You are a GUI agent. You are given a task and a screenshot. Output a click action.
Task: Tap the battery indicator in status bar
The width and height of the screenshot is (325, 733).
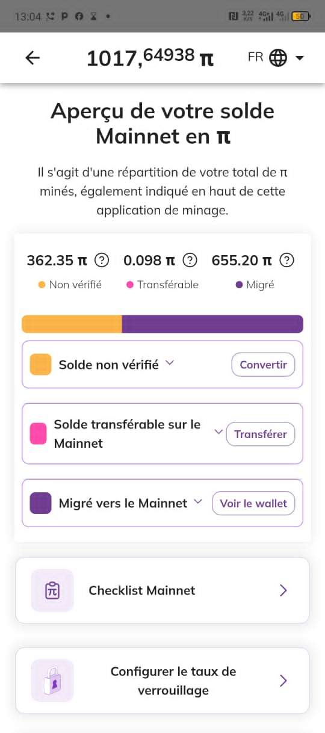[x=300, y=17]
